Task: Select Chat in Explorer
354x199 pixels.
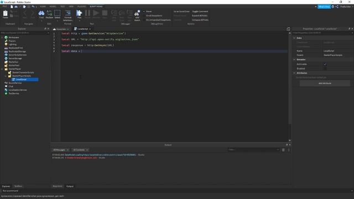Action: (11, 86)
